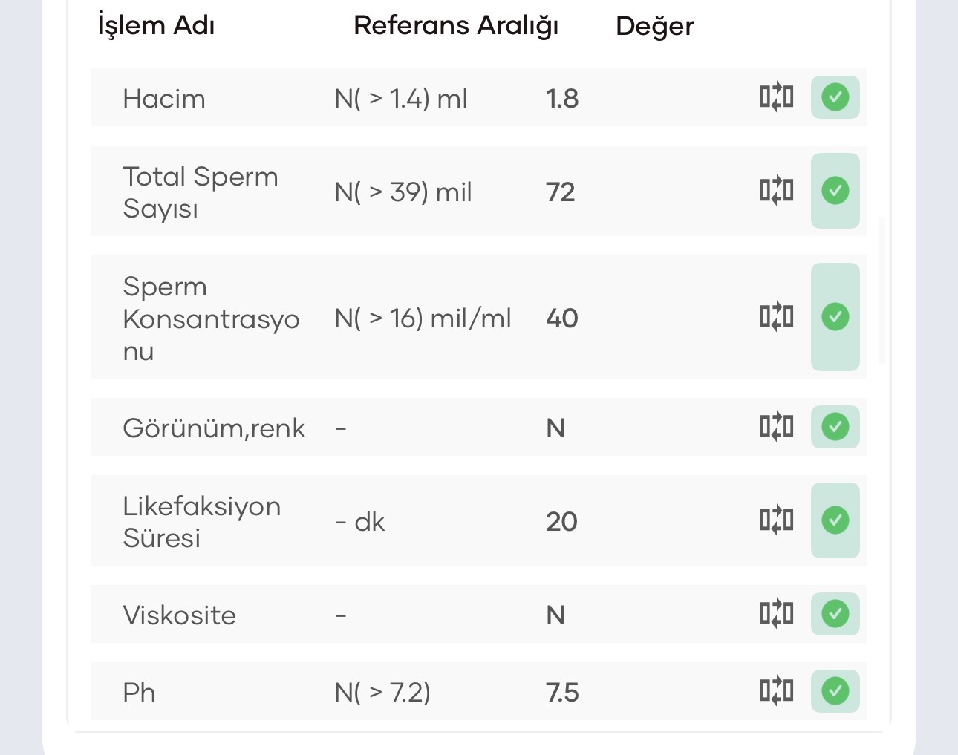Tap green checkmark for Sperm Konsantrasyonu

[x=835, y=317]
